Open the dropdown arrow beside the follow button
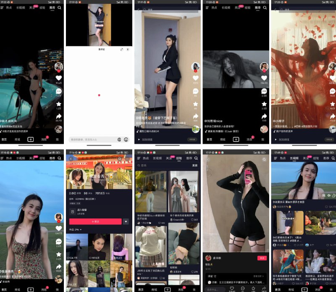 tap(126, 221)
